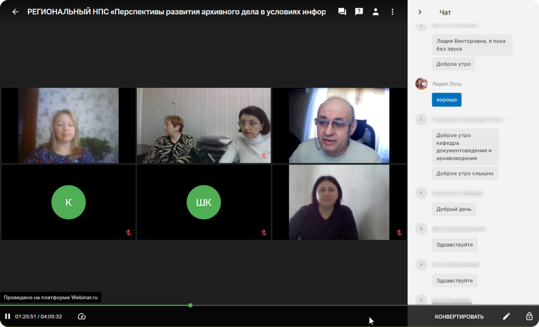Select the blue 'хорошо' chat message
Screen dimensions: 539x327
click(x=446, y=100)
